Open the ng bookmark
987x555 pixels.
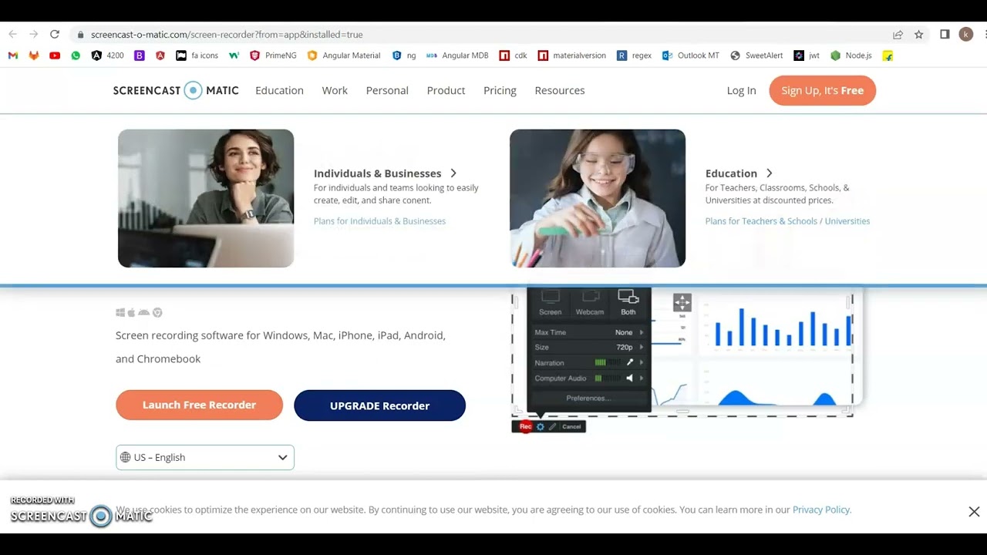click(404, 55)
